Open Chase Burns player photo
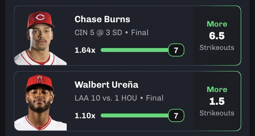The image size is (255, 136). coord(40,38)
